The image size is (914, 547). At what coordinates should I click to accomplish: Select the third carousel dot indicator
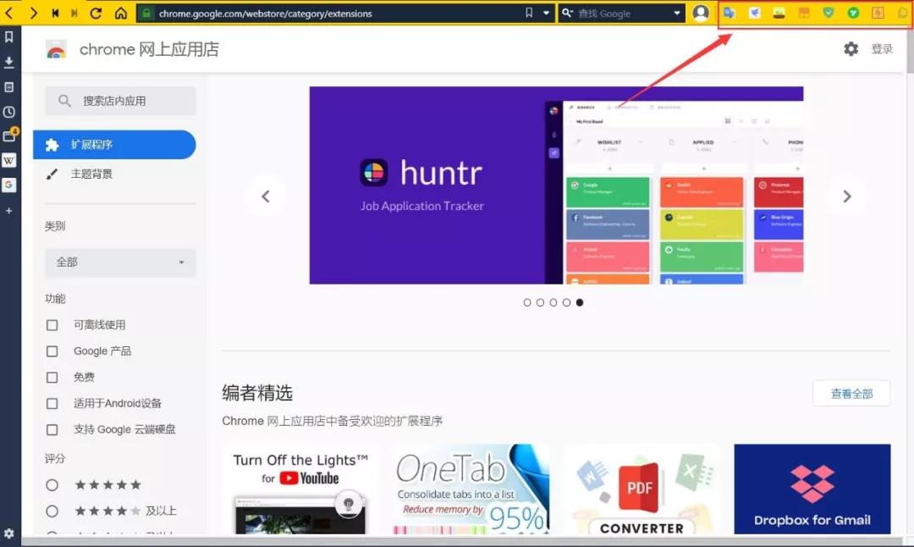[553, 302]
